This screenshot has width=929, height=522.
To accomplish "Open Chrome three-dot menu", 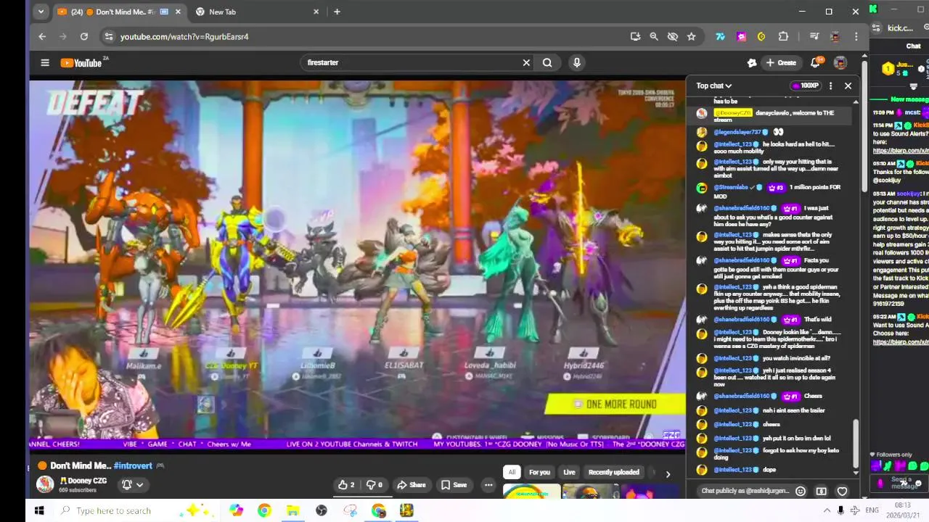I will click(856, 36).
